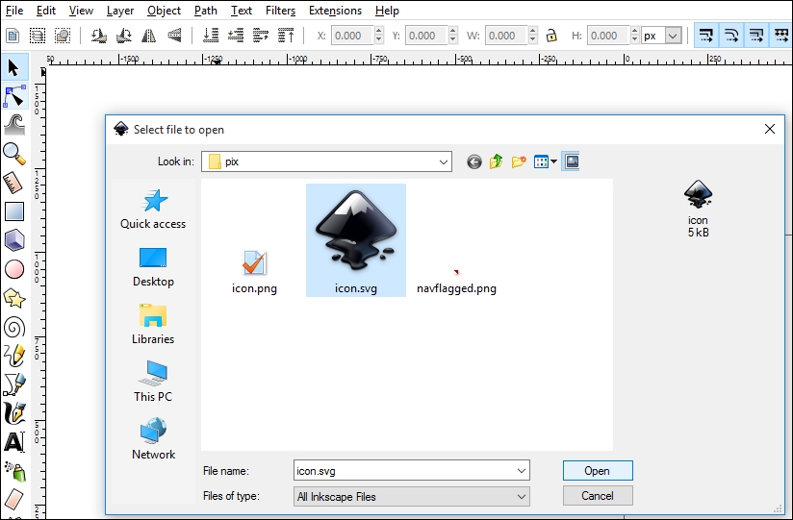Open the Object menu
The height and width of the screenshot is (520, 793).
tap(164, 11)
